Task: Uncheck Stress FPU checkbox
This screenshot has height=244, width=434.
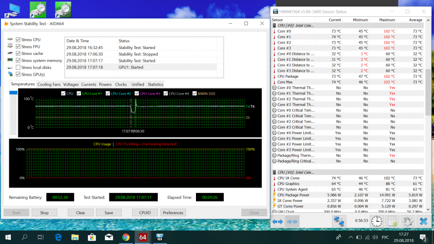Action: pyautogui.click(x=18, y=47)
